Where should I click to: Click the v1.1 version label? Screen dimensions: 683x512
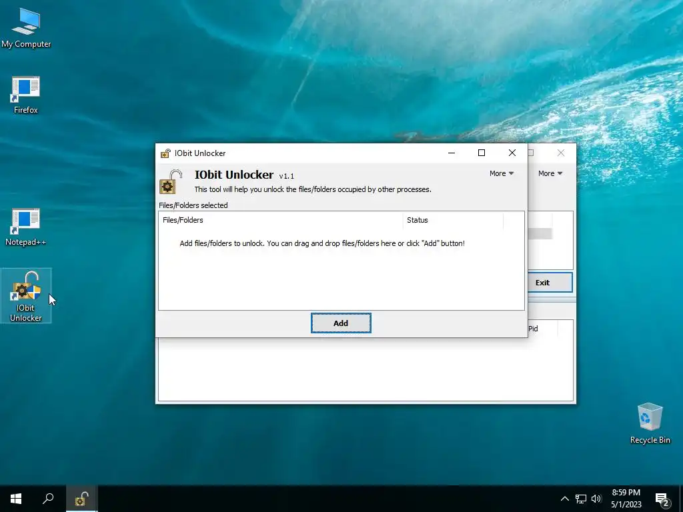point(287,176)
